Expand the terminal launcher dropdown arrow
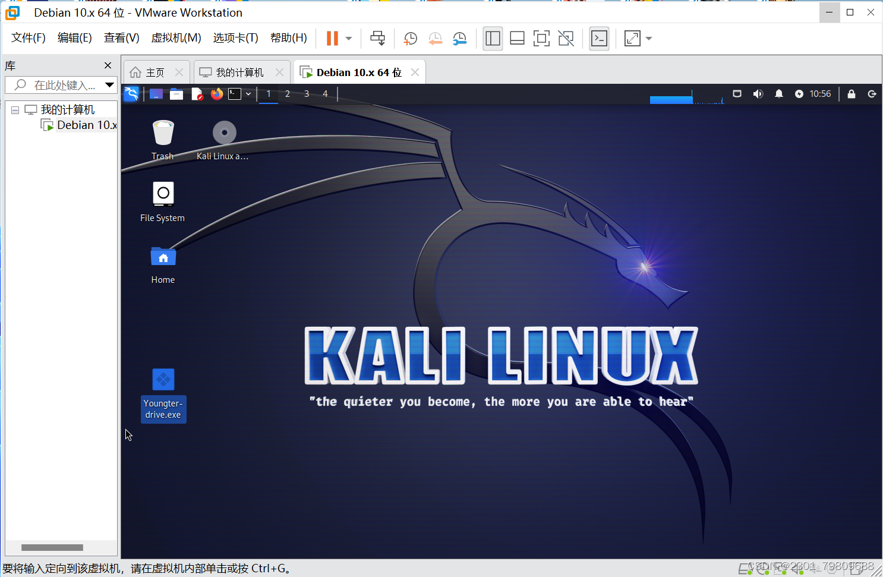This screenshot has height=577, width=883. point(248,94)
